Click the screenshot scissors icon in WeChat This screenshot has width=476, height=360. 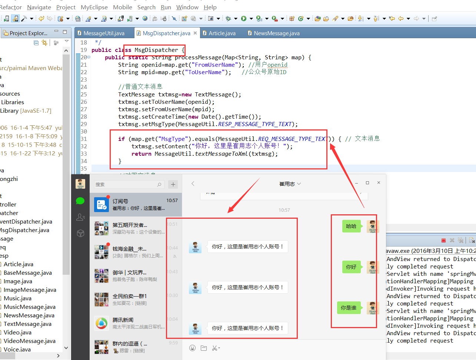coord(215,348)
